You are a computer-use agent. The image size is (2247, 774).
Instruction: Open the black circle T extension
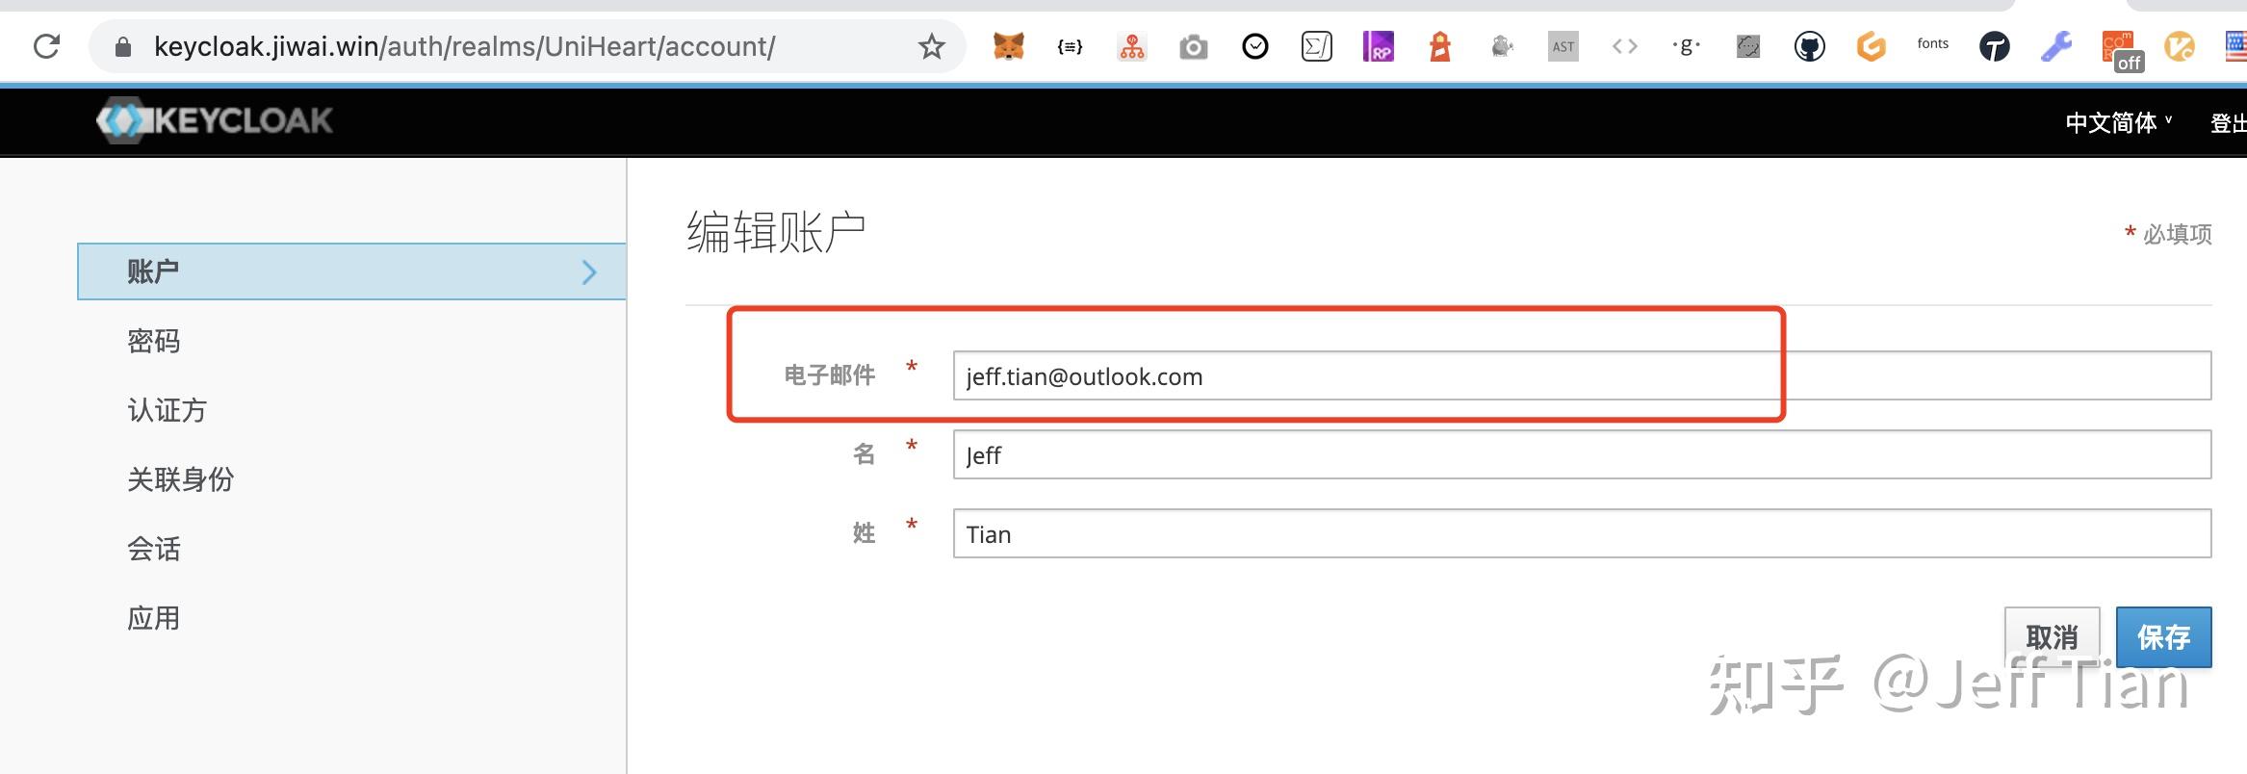1994,46
